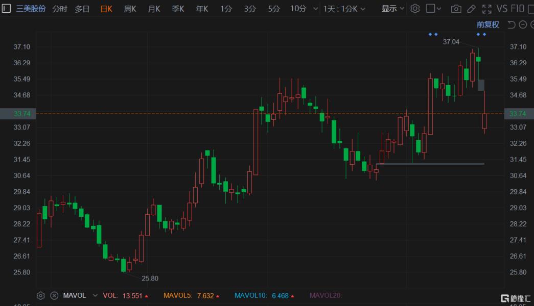Zoom out chart with minus circle icon
This screenshot has height=306, width=534.
coord(523,24)
